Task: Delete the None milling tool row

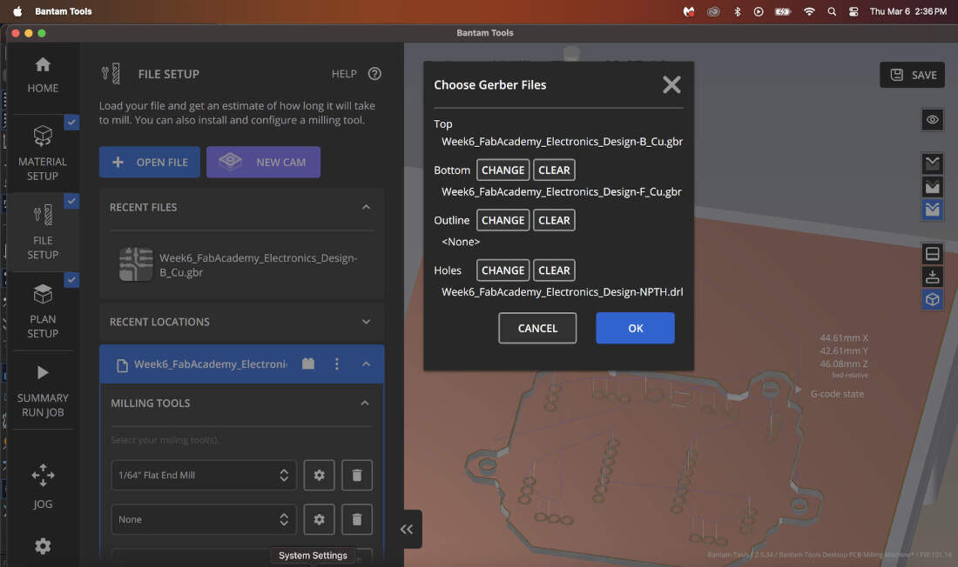Action: tap(357, 519)
